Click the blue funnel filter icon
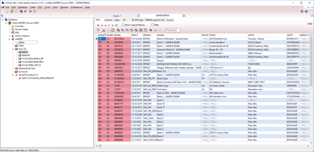The image size is (314, 152). pos(98,30)
